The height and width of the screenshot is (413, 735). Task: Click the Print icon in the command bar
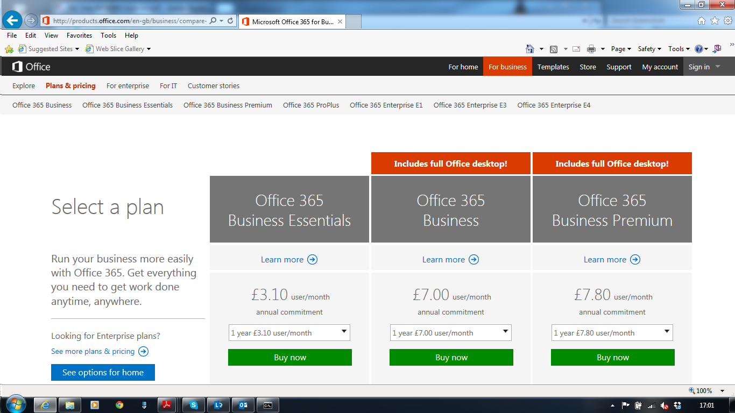(x=591, y=49)
